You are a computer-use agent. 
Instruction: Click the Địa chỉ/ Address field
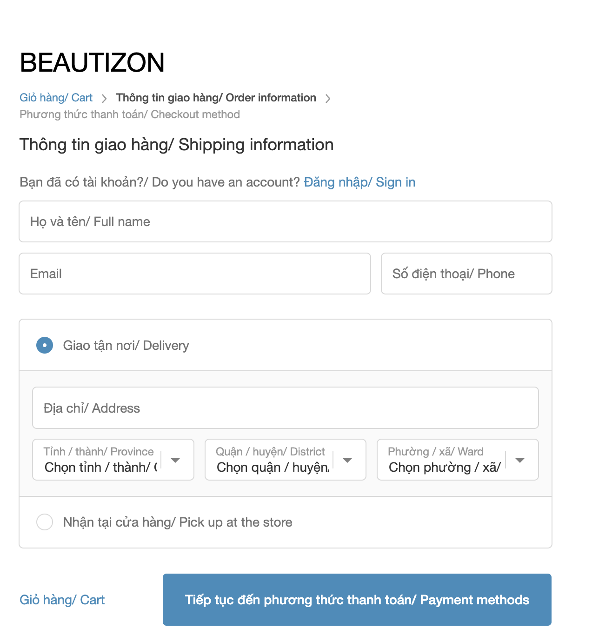(285, 408)
